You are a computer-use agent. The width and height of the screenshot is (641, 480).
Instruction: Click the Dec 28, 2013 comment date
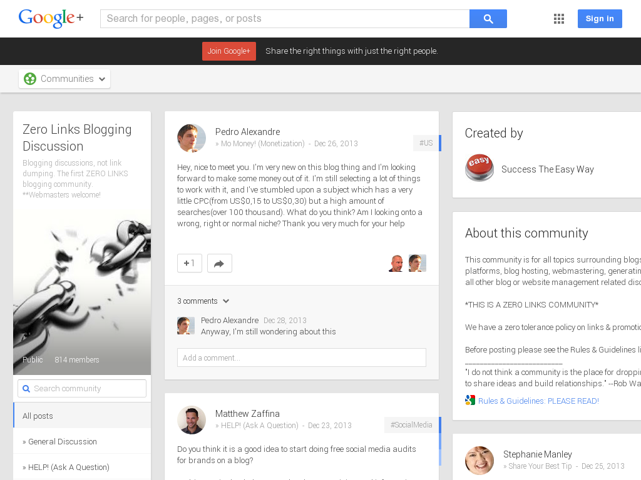285,321
